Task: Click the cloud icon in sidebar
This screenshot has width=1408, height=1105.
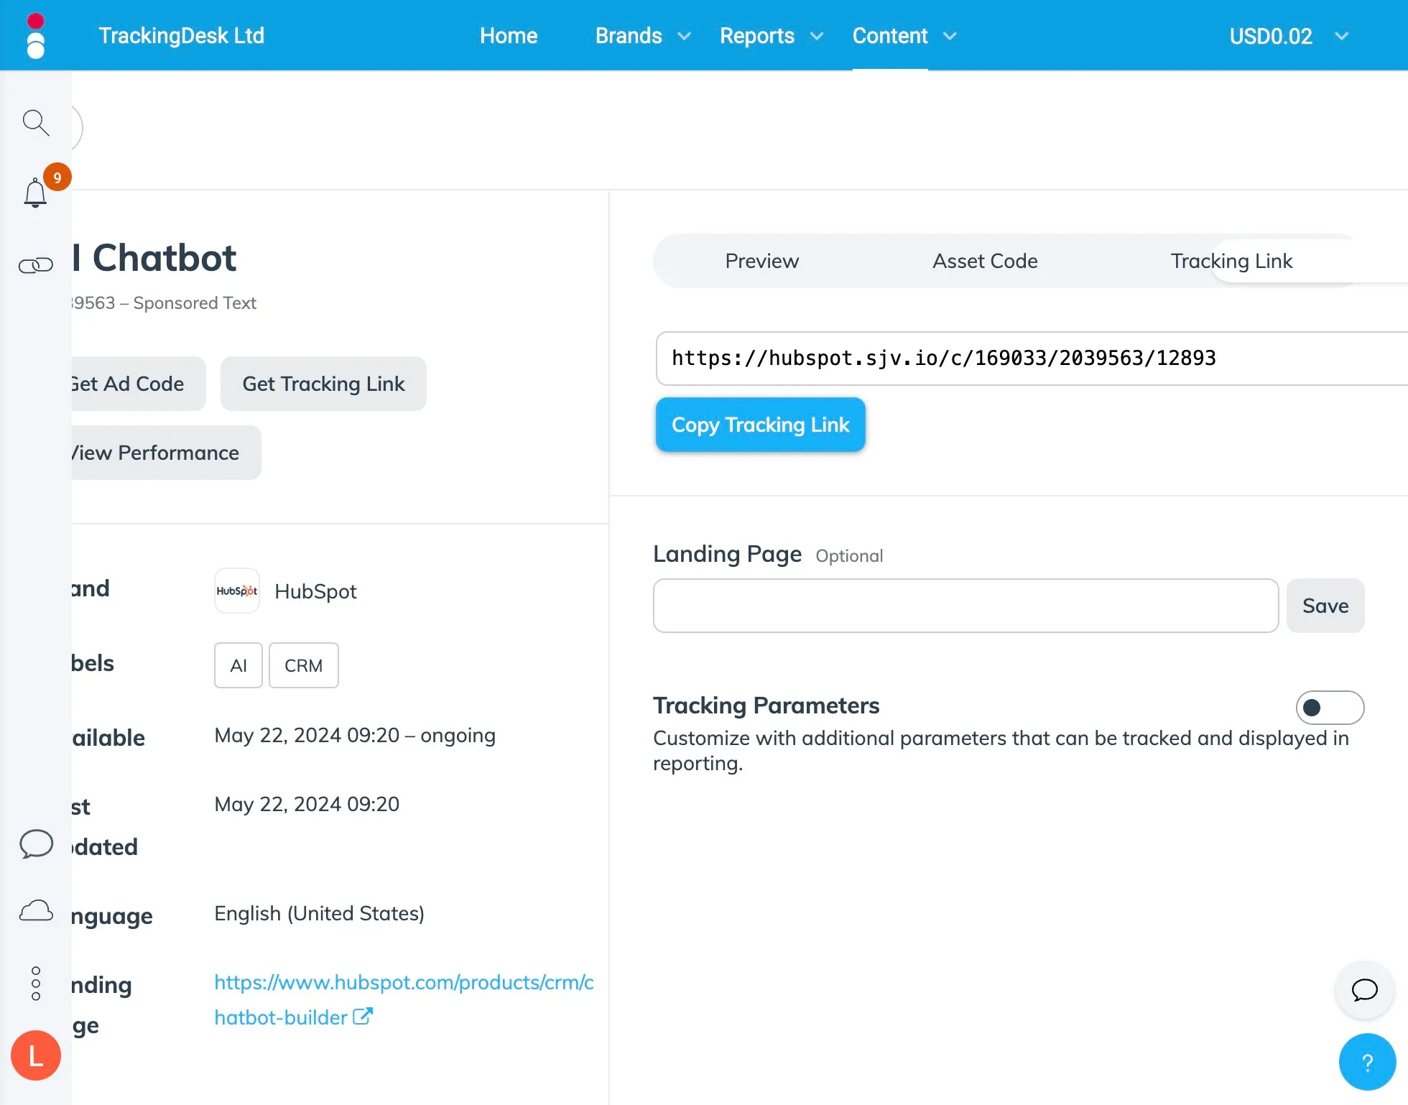Action: point(36,911)
